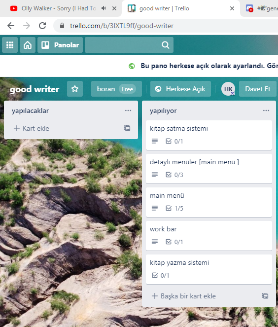Screen dimensions: 278x327
Task: Mute the YouTube tab audio icon
Action: 104,8
